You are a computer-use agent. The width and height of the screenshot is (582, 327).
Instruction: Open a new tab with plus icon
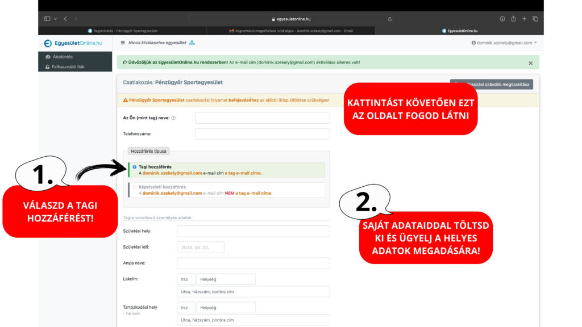pos(524,19)
